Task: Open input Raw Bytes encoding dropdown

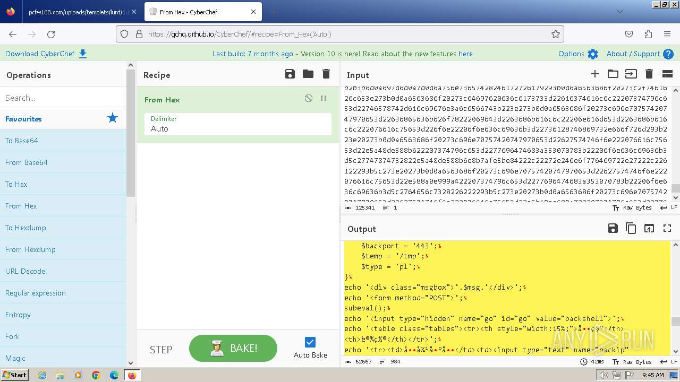Action: point(632,208)
